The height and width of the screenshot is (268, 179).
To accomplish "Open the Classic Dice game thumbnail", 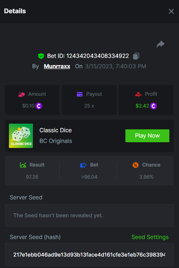I will pyautogui.click(x=21, y=136).
